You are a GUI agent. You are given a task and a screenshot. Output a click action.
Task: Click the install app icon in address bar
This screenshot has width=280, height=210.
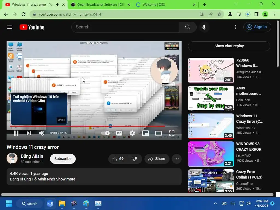coord(202,14)
